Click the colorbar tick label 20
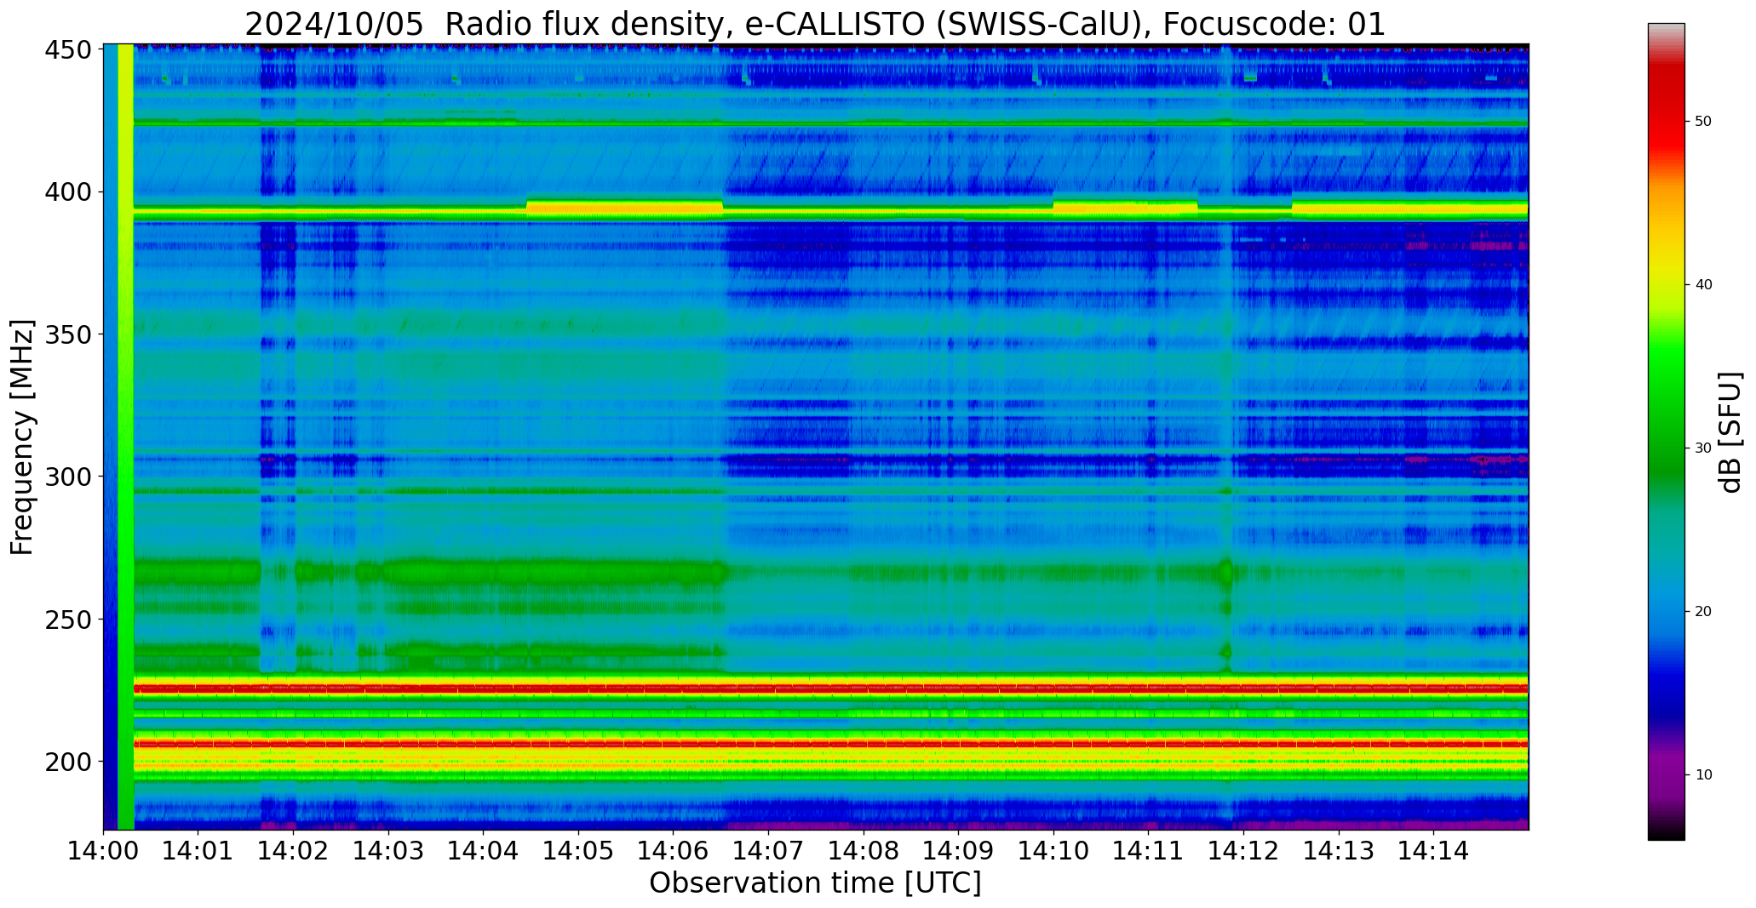 [x=1703, y=612]
